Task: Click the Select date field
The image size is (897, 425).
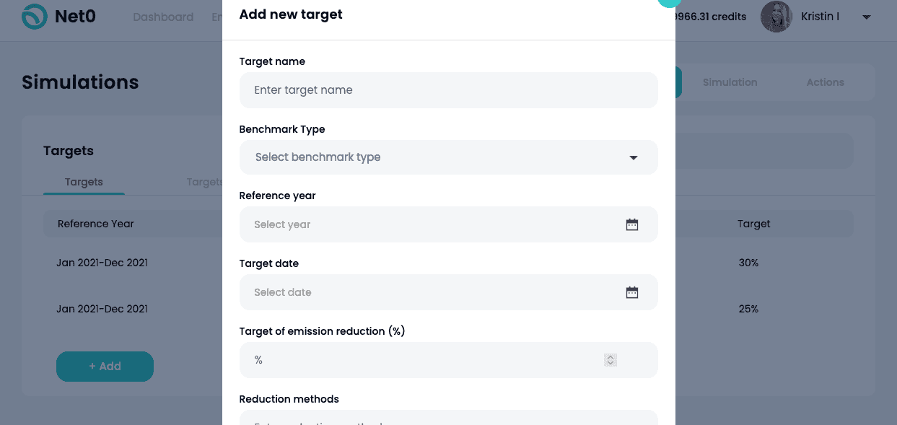Action: 449,292
